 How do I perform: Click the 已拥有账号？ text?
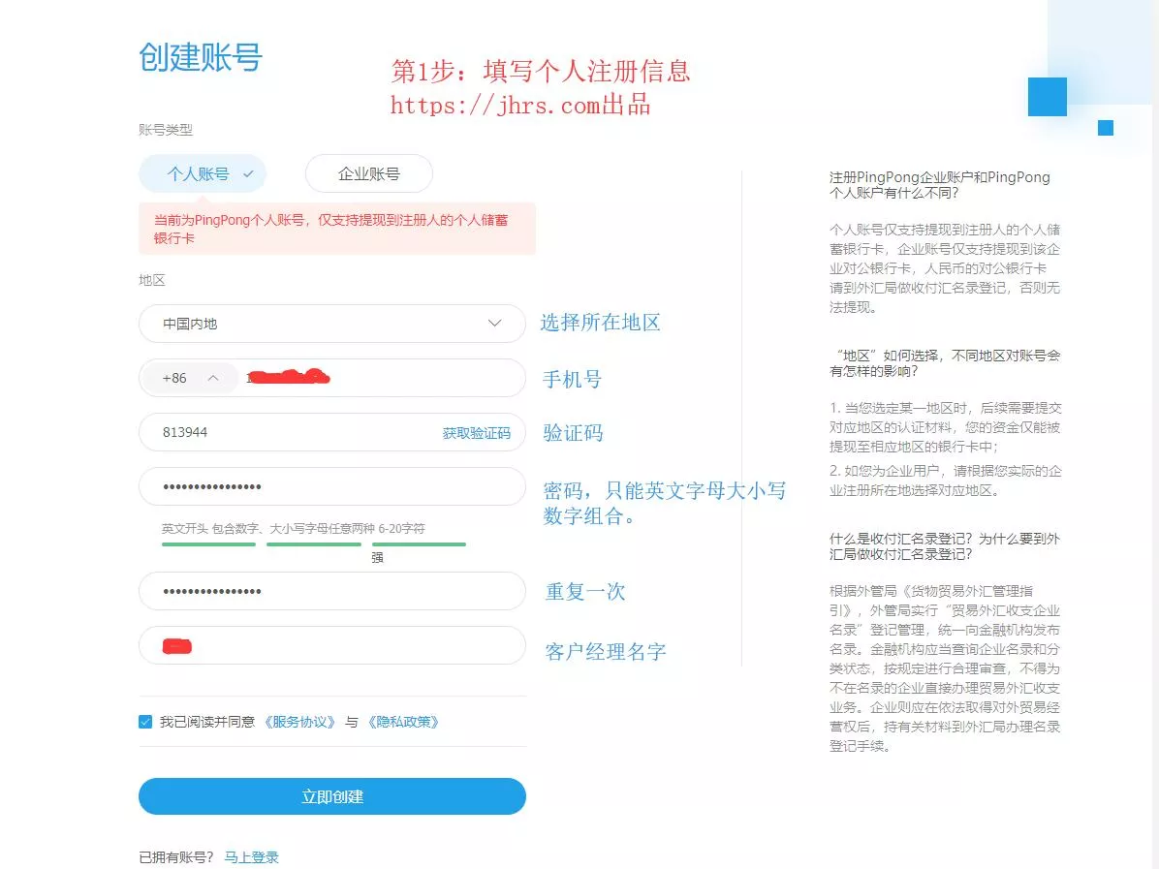point(176,857)
